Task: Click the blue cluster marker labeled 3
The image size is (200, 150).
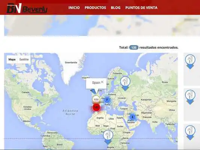Action: pos(132,117)
